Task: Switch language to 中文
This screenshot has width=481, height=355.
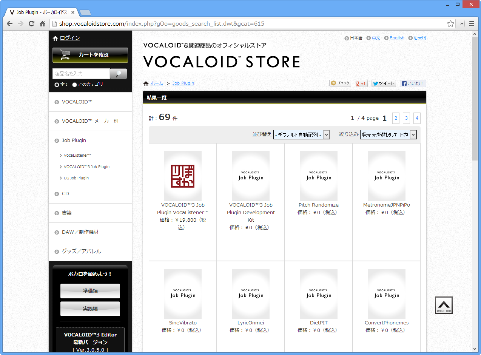Action: (x=376, y=38)
